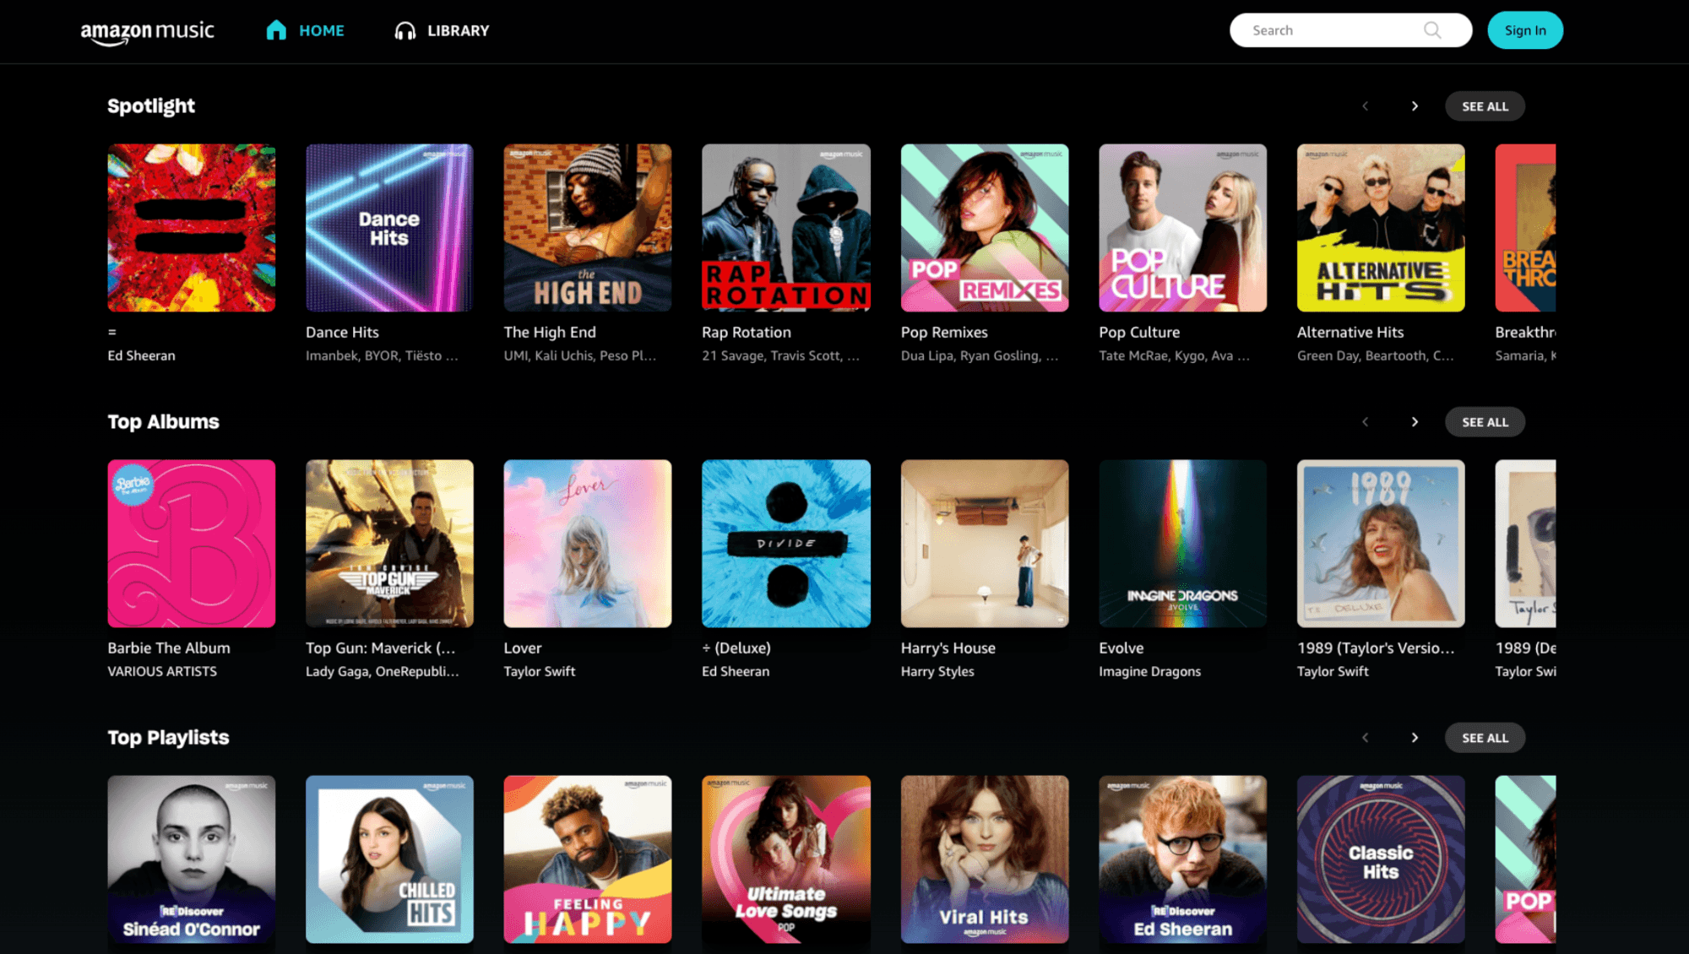Click in the Search input field
The height and width of the screenshot is (954, 1689).
coord(1350,30)
